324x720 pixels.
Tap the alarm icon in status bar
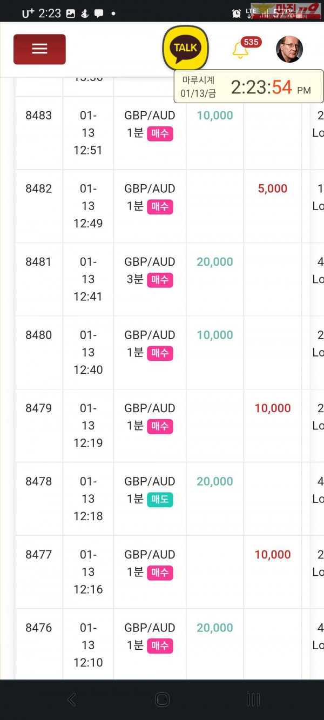tap(237, 14)
